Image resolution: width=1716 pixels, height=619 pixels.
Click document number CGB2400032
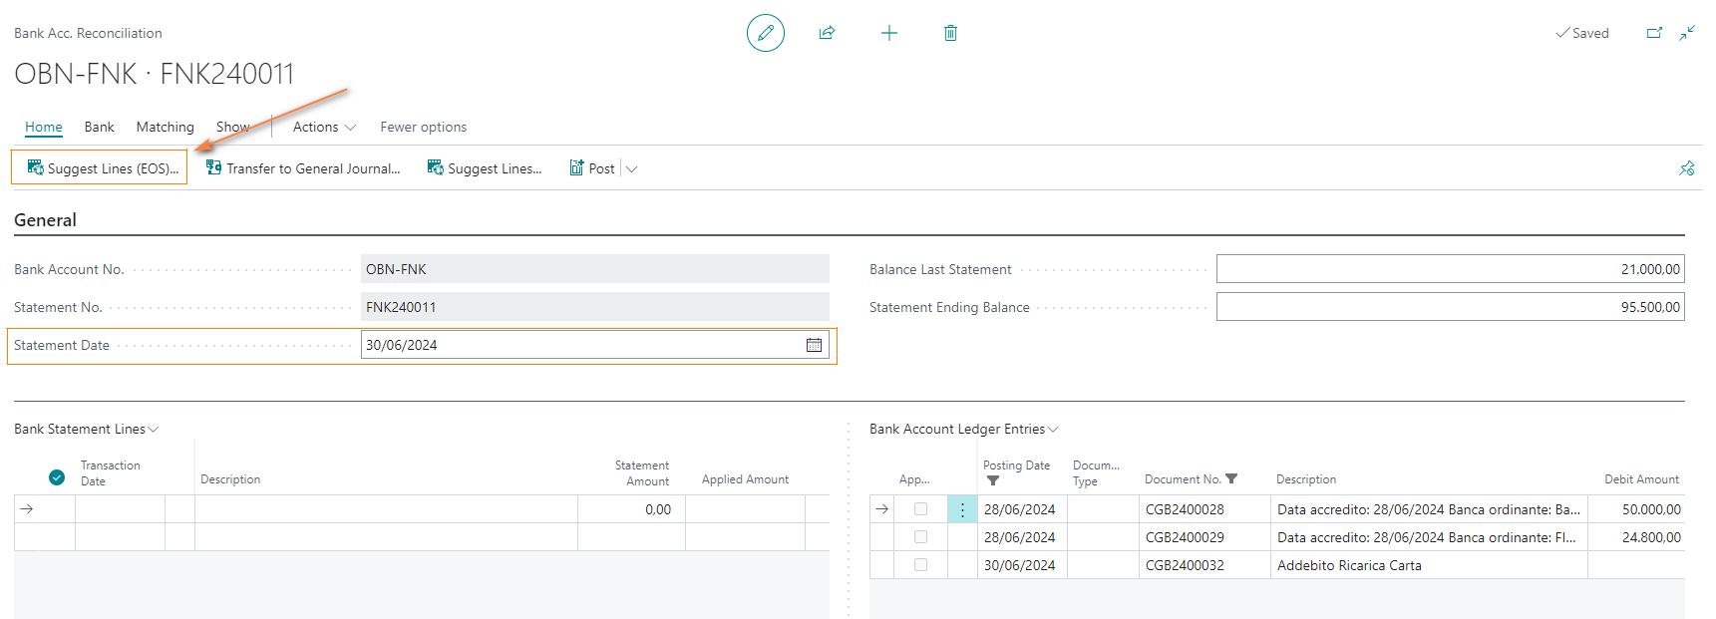point(1185,565)
